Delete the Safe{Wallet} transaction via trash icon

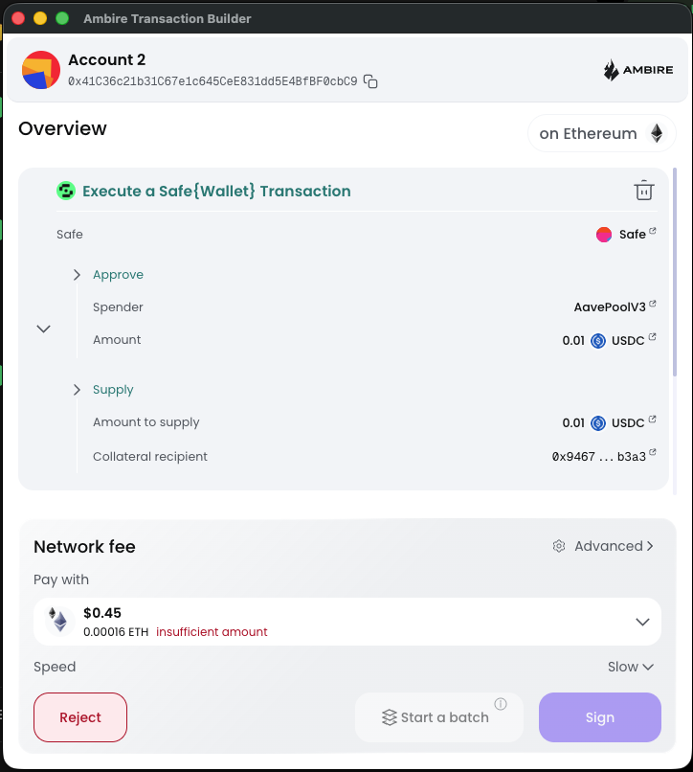click(x=644, y=191)
